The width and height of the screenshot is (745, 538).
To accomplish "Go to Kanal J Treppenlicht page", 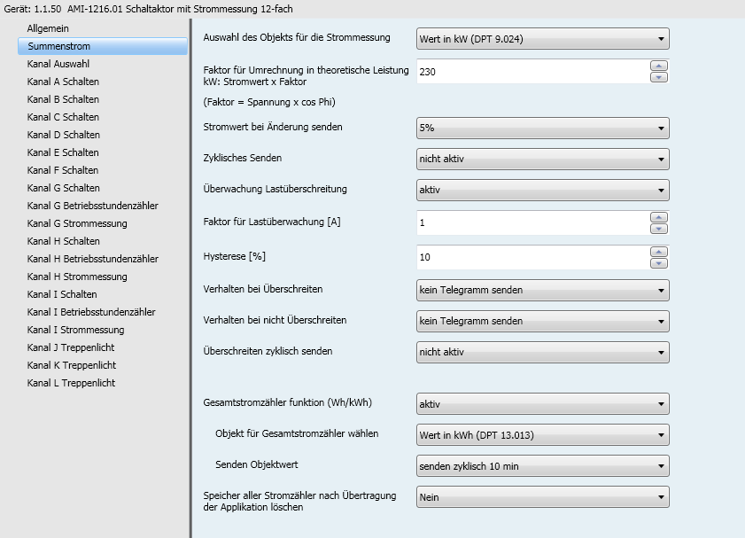I will click(x=71, y=347).
